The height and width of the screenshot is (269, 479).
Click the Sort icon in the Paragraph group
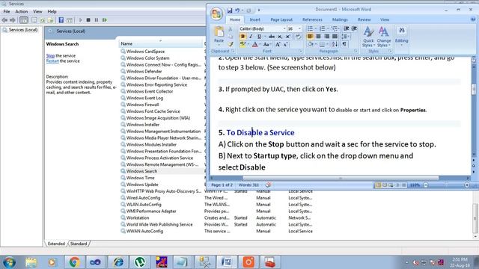(335, 45)
